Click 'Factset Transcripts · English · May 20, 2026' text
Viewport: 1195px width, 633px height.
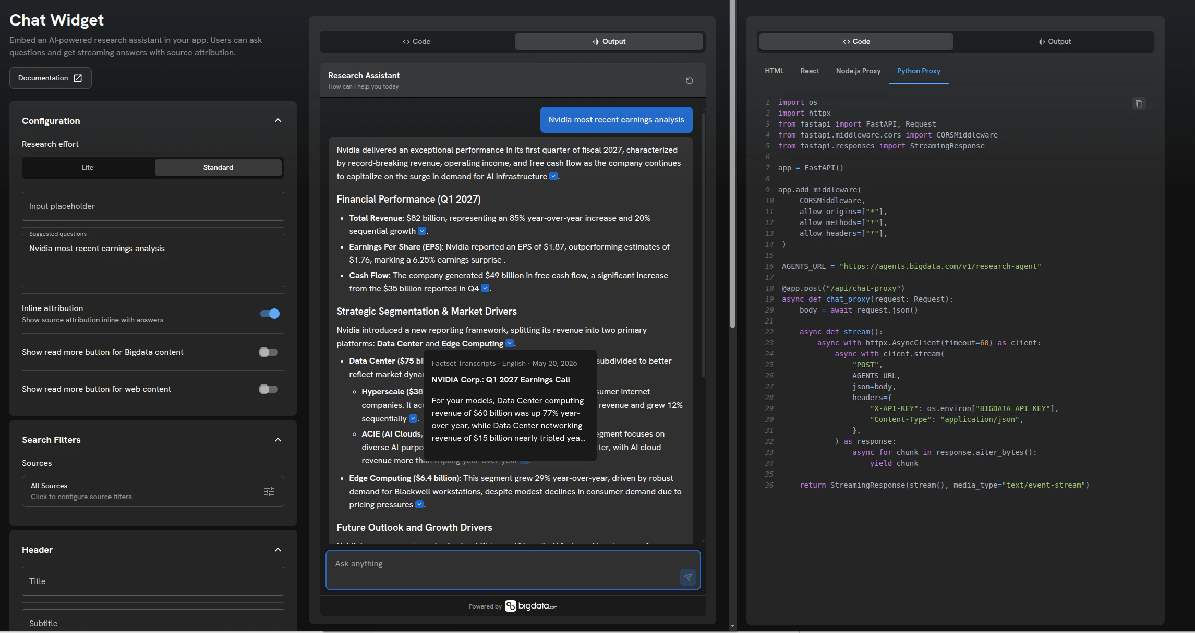[x=504, y=363]
